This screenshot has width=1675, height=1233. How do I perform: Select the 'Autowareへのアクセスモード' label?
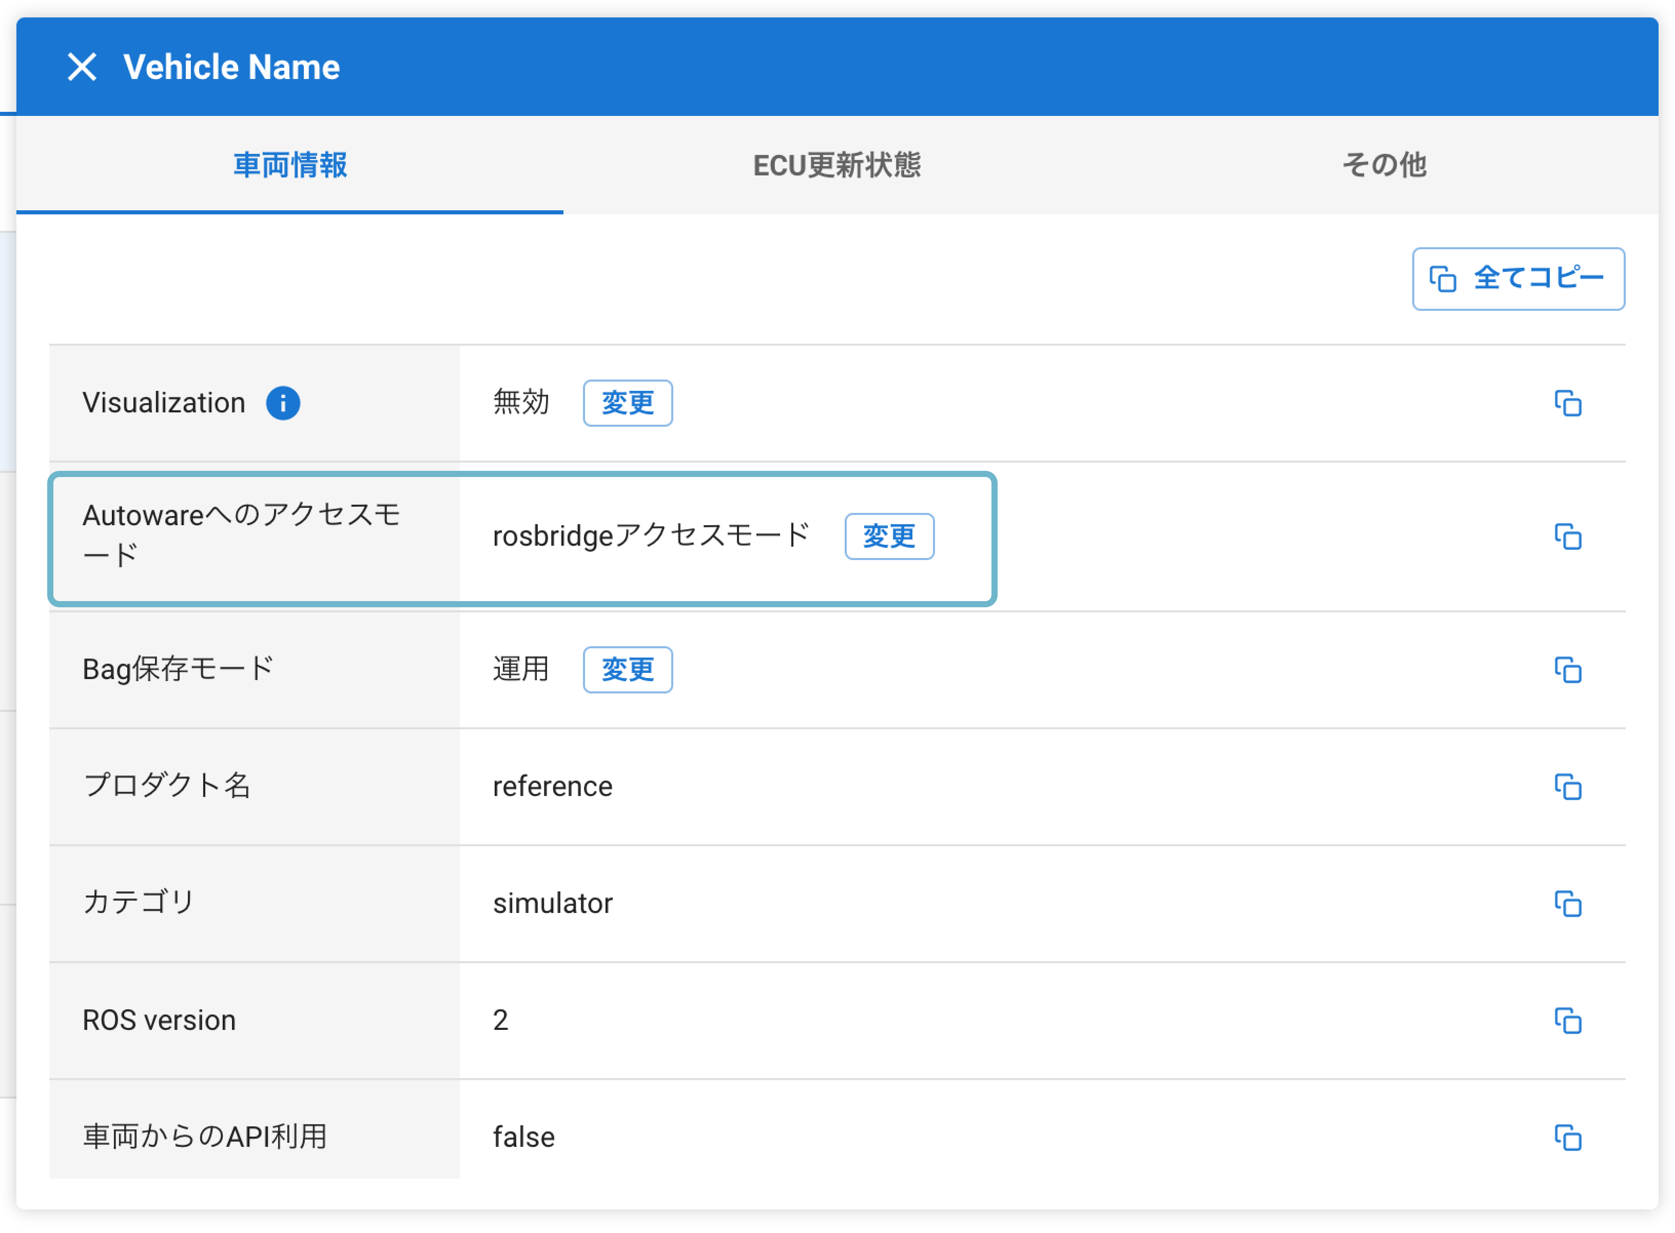(241, 535)
